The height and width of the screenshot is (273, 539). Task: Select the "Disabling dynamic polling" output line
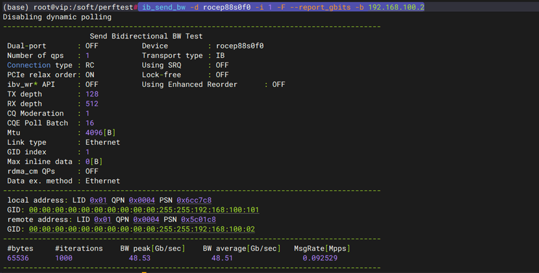tap(57, 17)
